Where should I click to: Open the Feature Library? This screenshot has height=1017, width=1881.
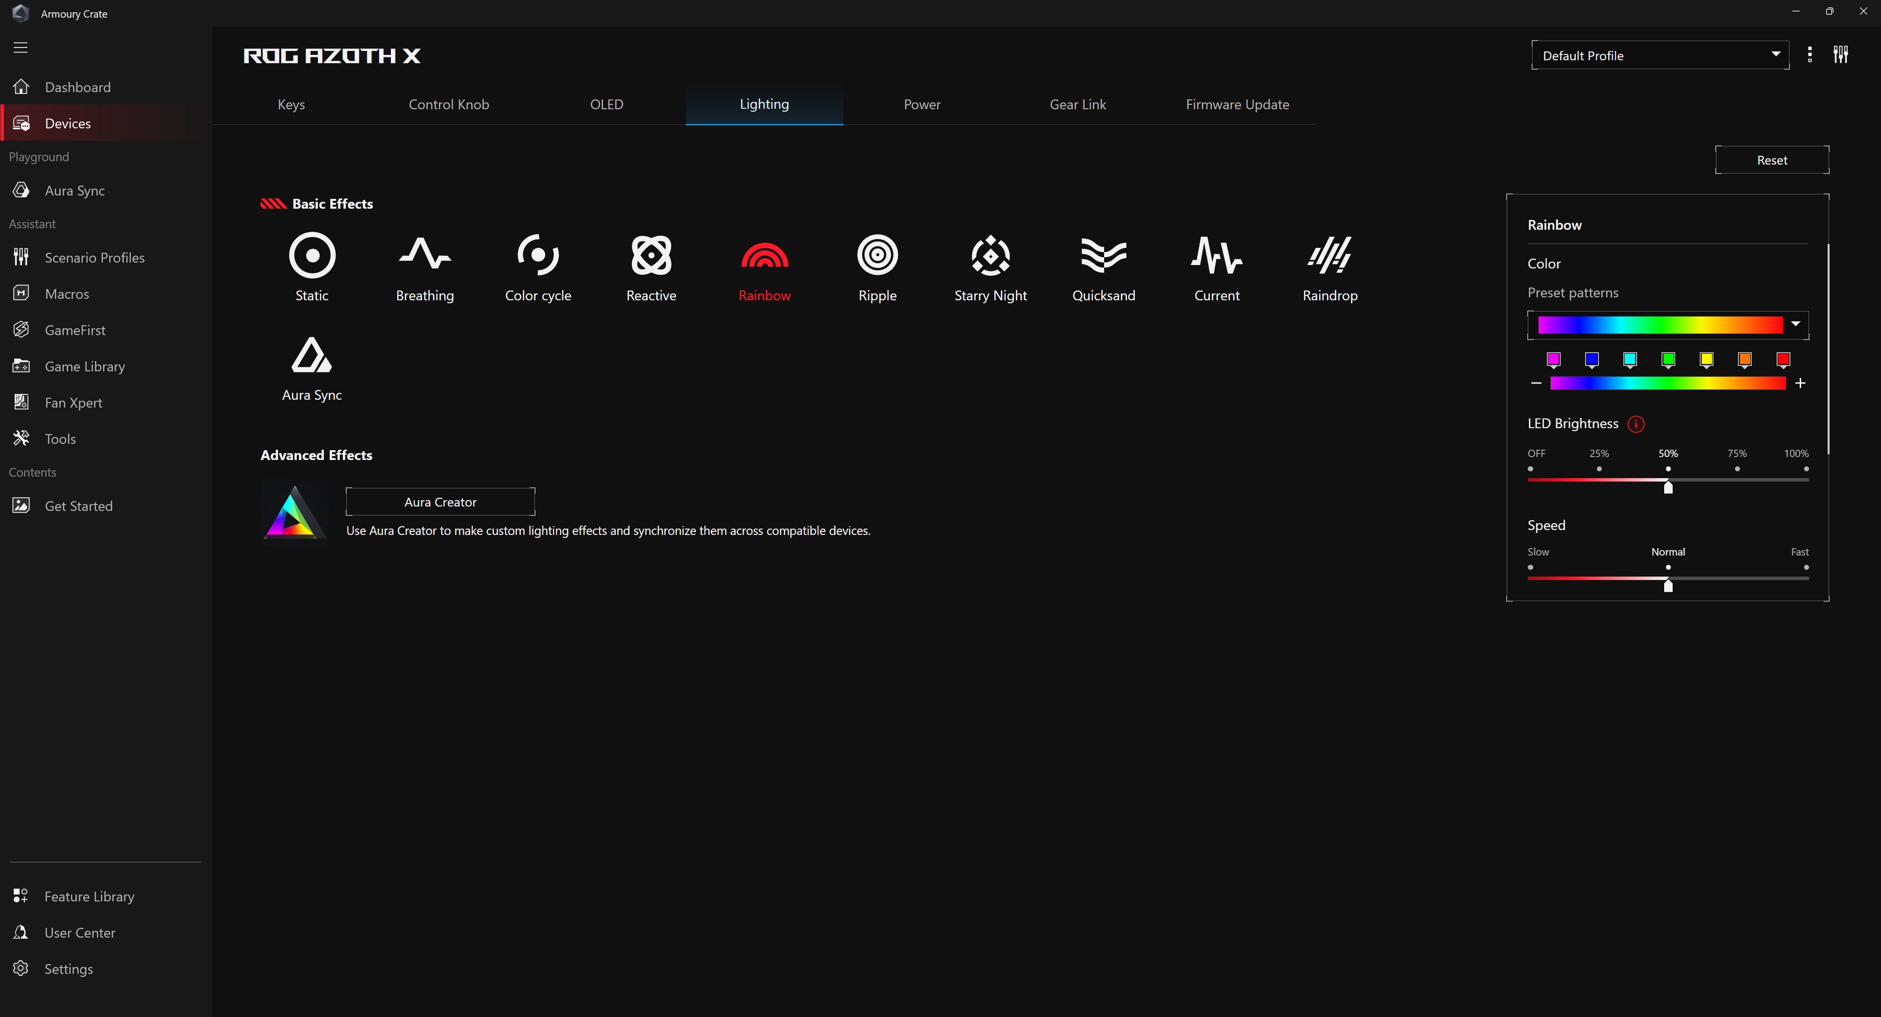[x=106, y=896]
